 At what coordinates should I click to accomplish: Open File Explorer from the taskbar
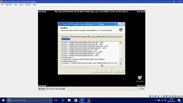69,100
